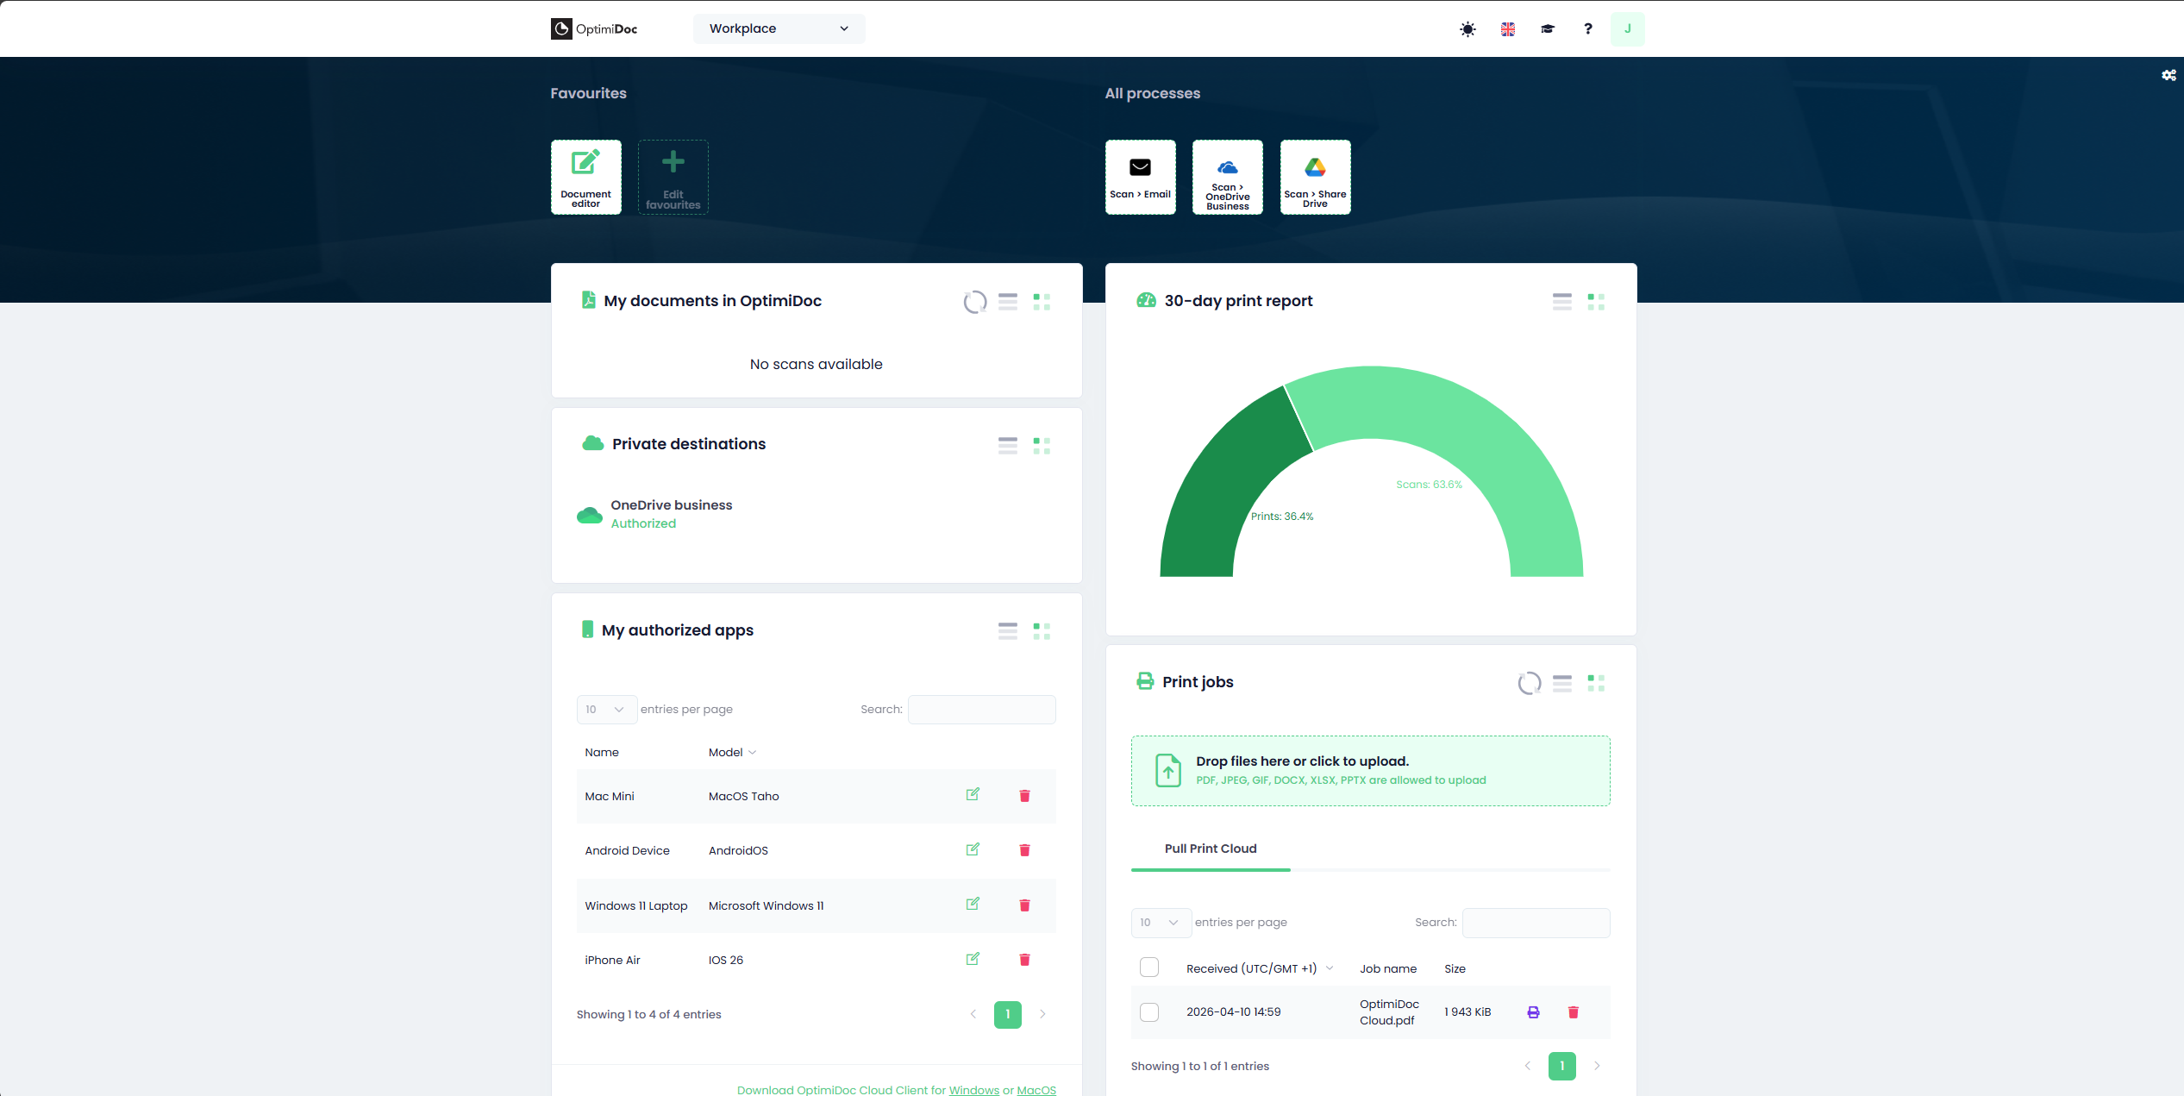
Task: Expand print jobs entries per page dropdown
Action: (x=1160, y=922)
